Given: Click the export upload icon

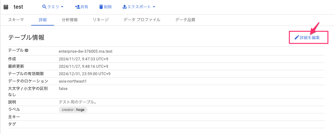Looking at the screenshot, I should (x=125, y=7).
